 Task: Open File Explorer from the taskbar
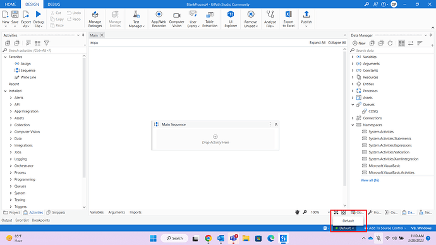tap(246, 238)
